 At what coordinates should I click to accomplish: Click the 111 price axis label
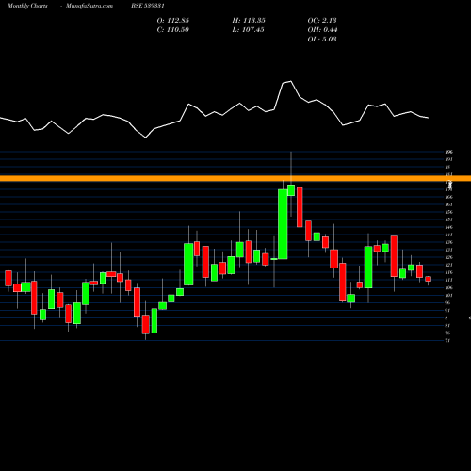448,280
